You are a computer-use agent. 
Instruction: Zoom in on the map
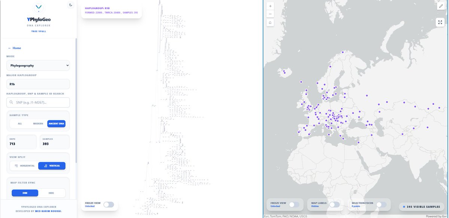click(x=270, y=6)
